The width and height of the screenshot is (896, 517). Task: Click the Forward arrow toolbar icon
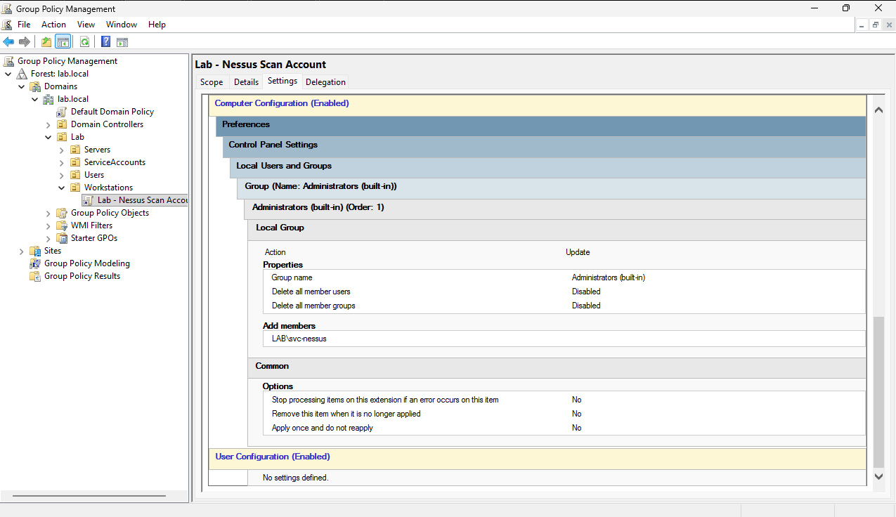pos(25,41)
